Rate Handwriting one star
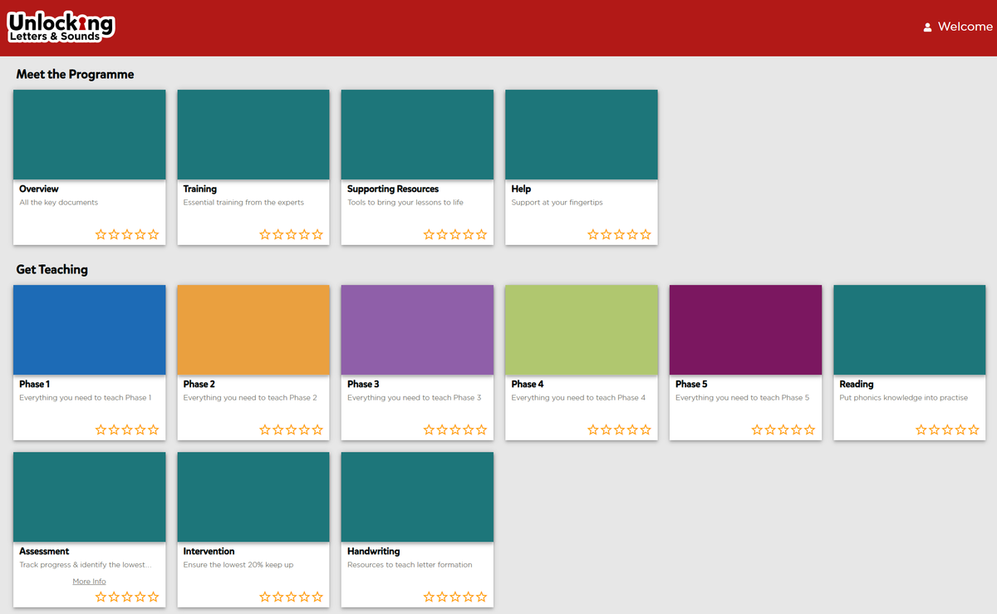This screenshot has height=614, width=997. pos(429,597)
